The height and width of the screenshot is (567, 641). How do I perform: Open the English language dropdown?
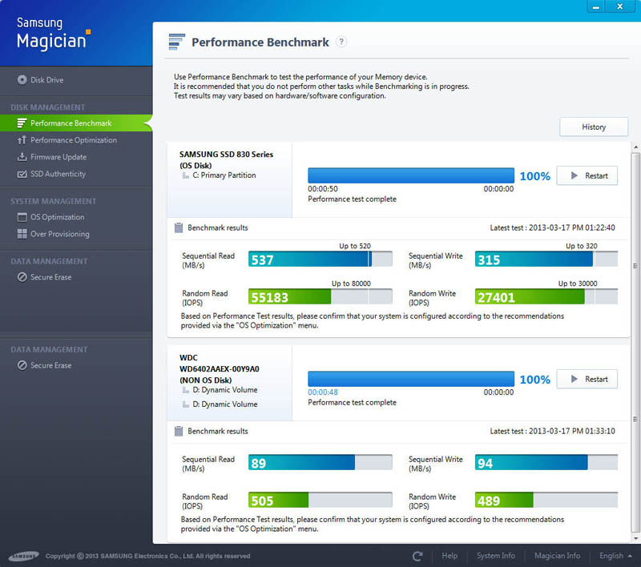(616, 556)
